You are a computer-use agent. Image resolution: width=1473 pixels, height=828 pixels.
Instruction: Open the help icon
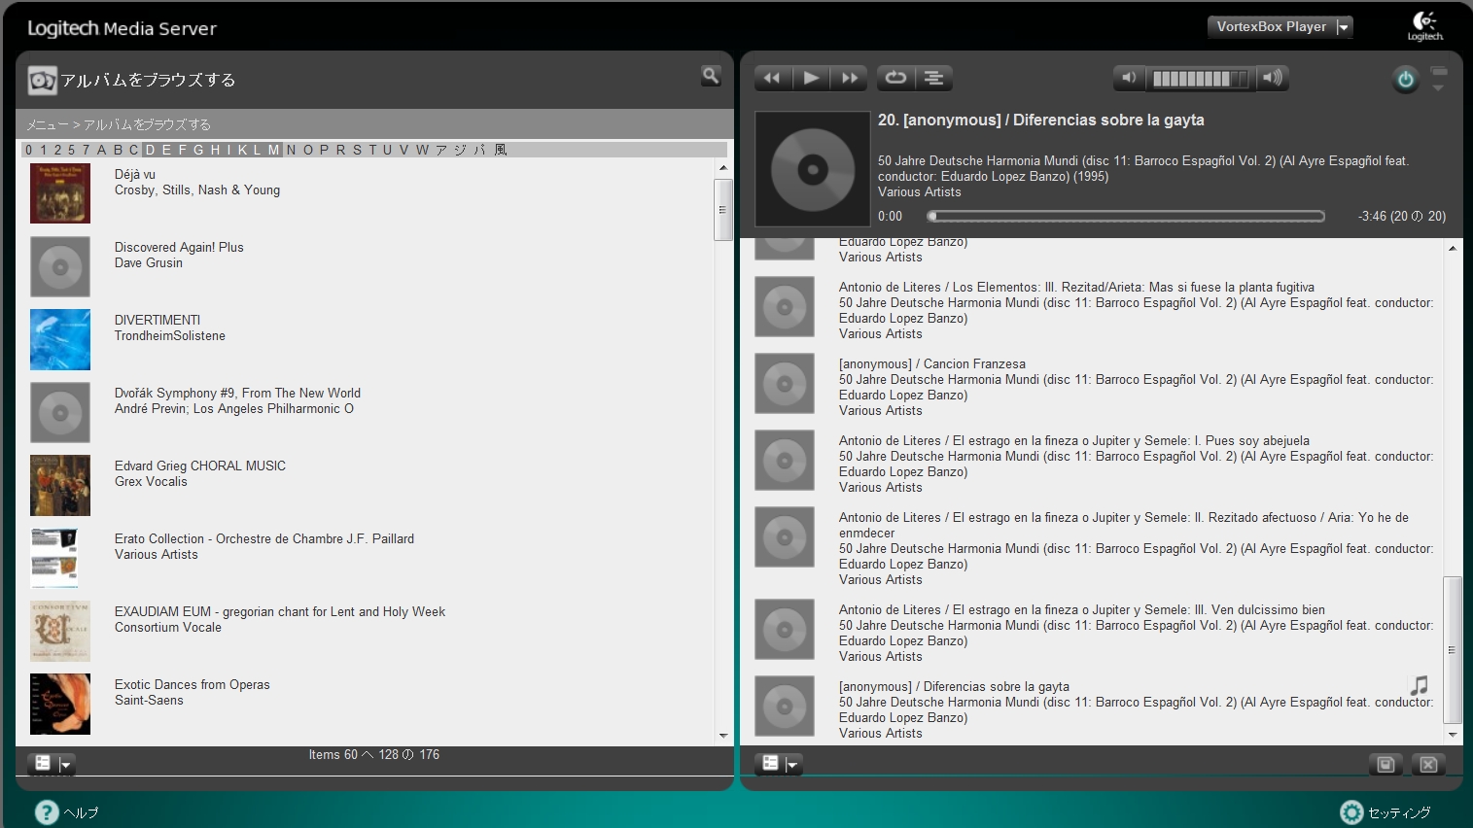(47, 811)
